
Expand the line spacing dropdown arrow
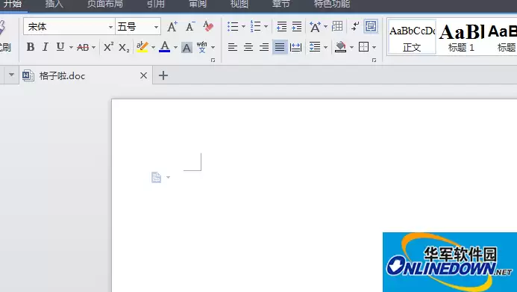tap(326, 47)
